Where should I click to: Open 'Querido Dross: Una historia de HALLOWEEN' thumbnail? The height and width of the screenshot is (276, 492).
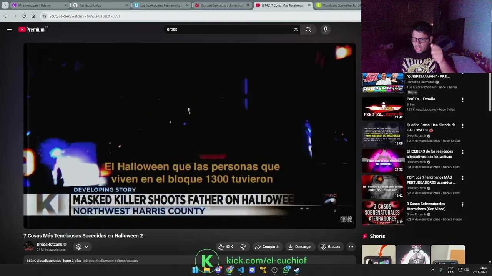pyautogui.click(x=383, y=134)
